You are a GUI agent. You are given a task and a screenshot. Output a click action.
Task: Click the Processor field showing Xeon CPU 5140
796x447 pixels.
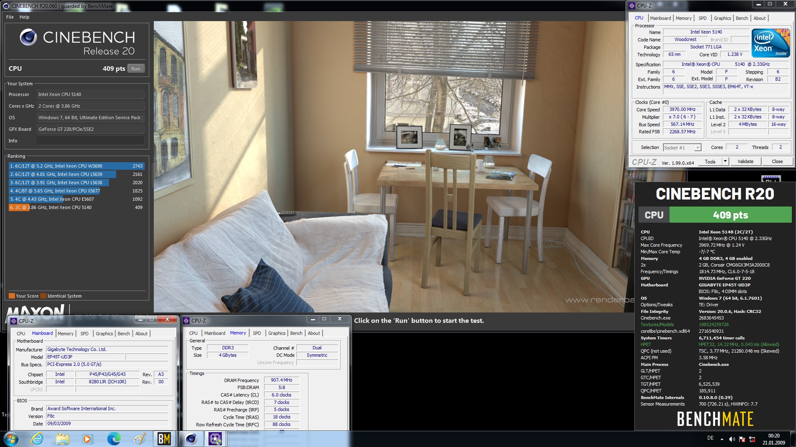(90, 94)
